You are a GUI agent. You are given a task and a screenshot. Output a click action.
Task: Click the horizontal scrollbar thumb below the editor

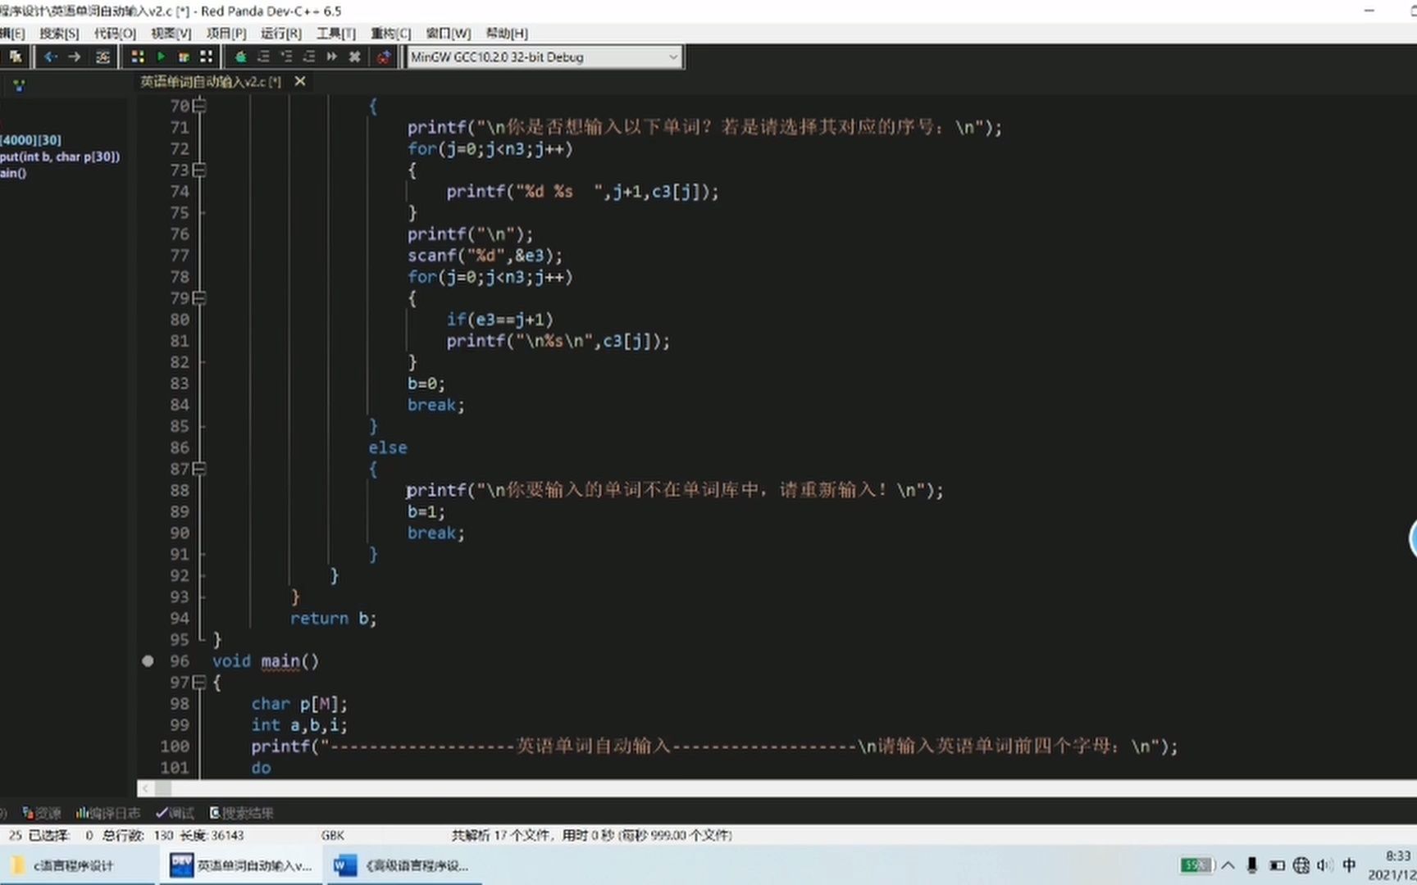tap(163, 788)
